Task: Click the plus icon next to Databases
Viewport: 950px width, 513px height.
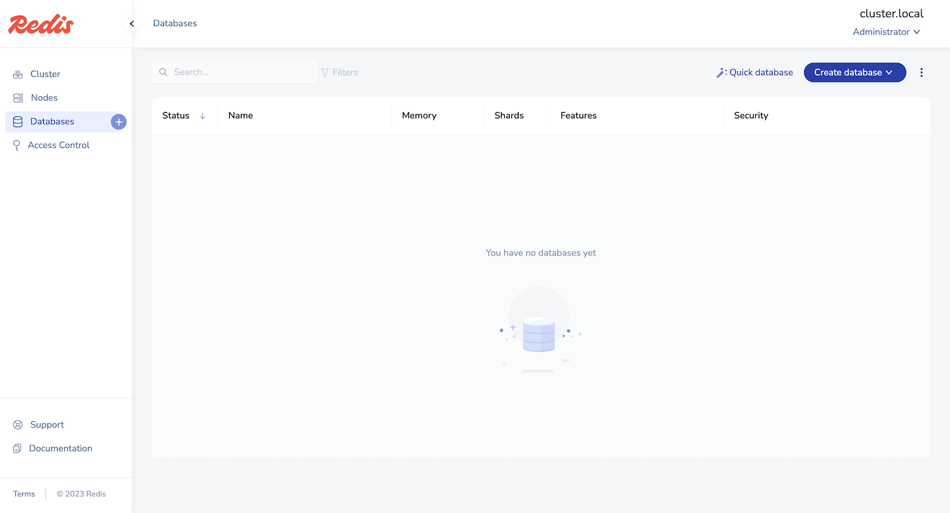Action: pyautogui.click(x=118, y=122)
